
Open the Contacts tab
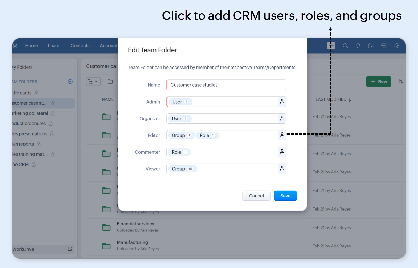(80, 46)
